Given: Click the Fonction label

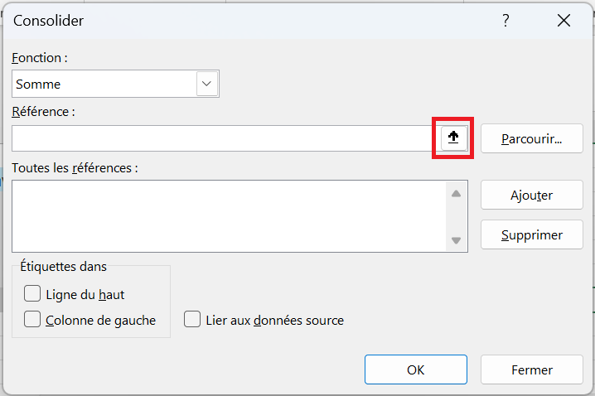Looking at the screenshot, I should 39,58.
